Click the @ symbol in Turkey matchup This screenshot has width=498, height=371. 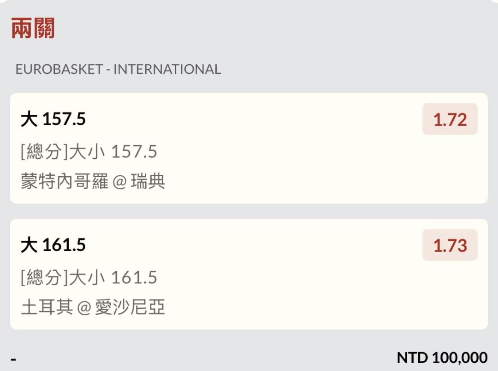tap(84, 308)
